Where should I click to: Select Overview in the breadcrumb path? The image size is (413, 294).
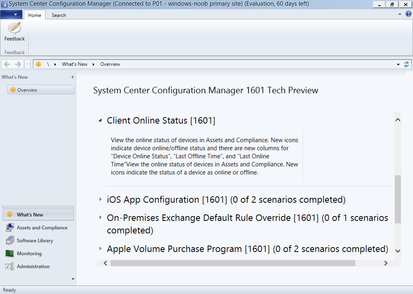click(x=110, y=64)
